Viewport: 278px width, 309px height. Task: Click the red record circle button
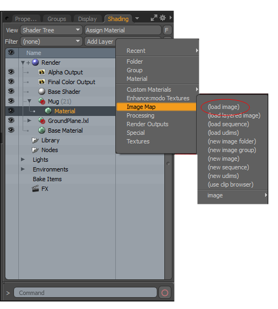[165, 293]
